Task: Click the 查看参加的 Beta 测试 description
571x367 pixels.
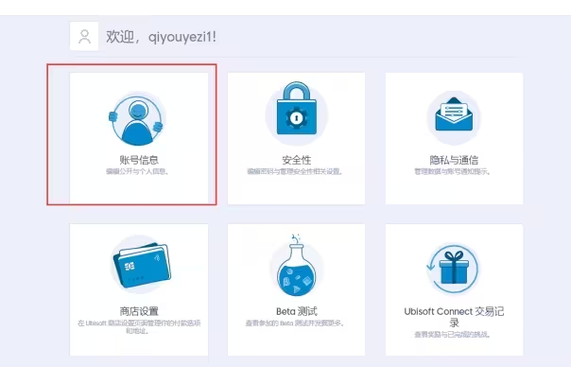Action: [295, 323]
